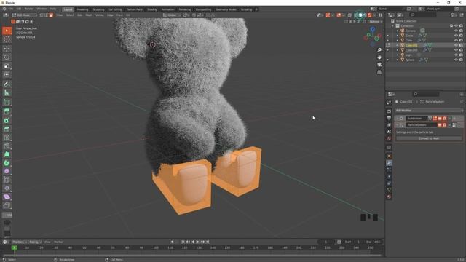Click the viewport pan hand gizmo
Image resolution: width=466 pixels, height=262 pixels.
pyautogui.click(x=379, y=57)
